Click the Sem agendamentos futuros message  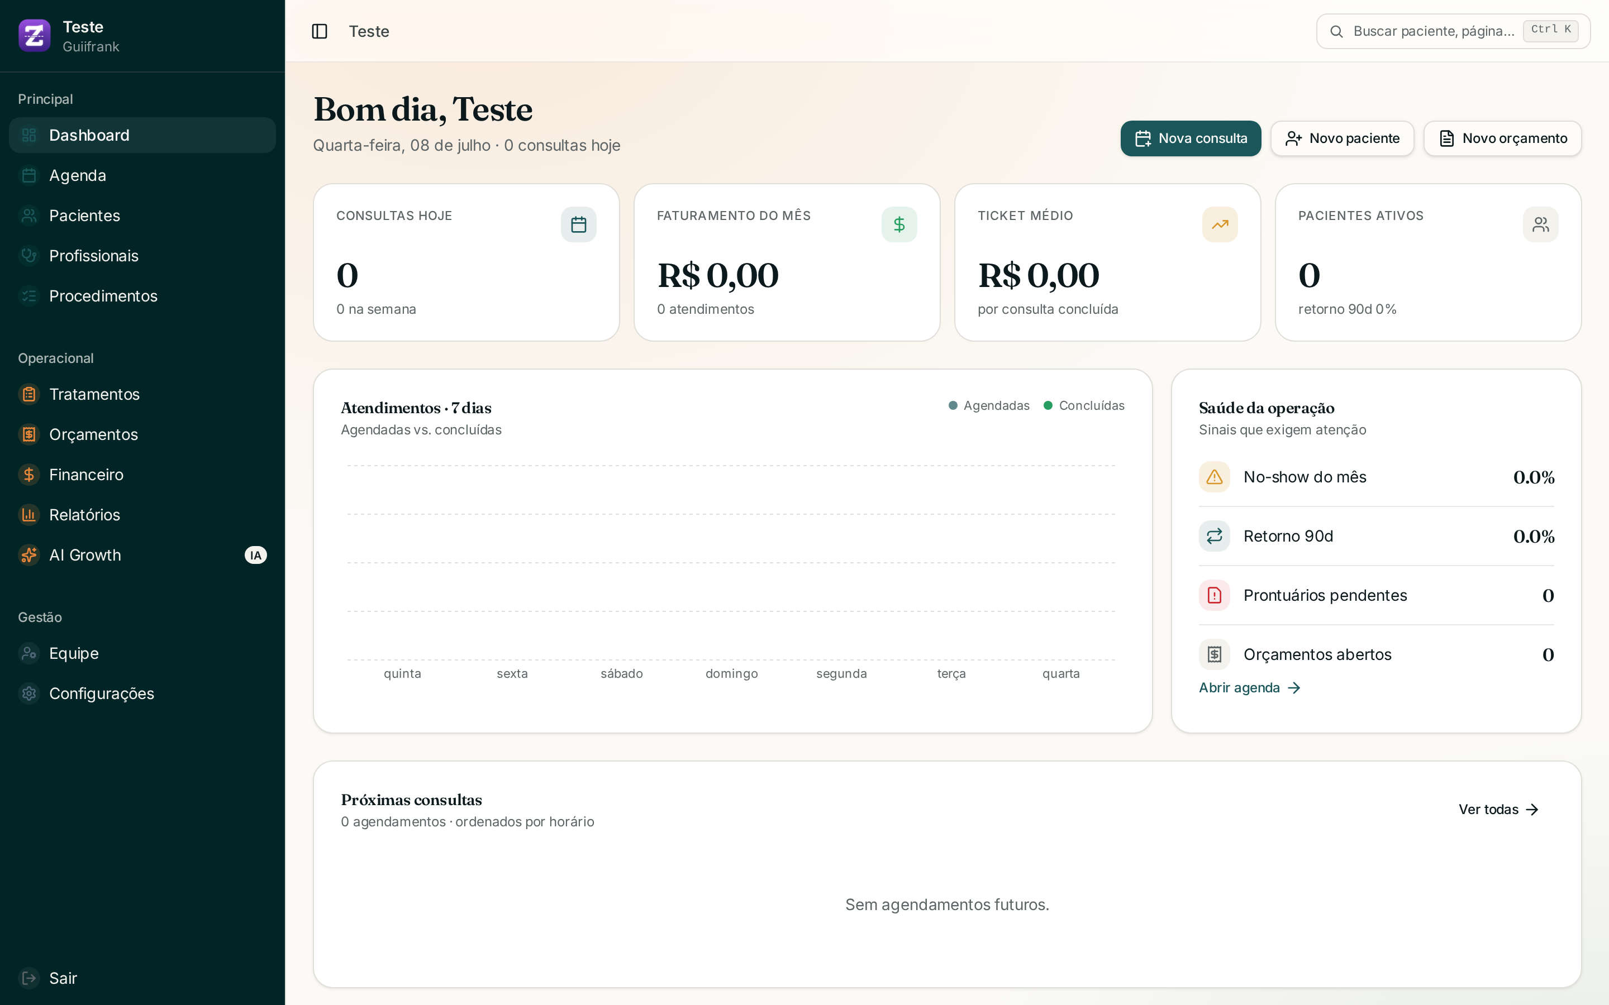pyautogui.click(x=947, y=905)
